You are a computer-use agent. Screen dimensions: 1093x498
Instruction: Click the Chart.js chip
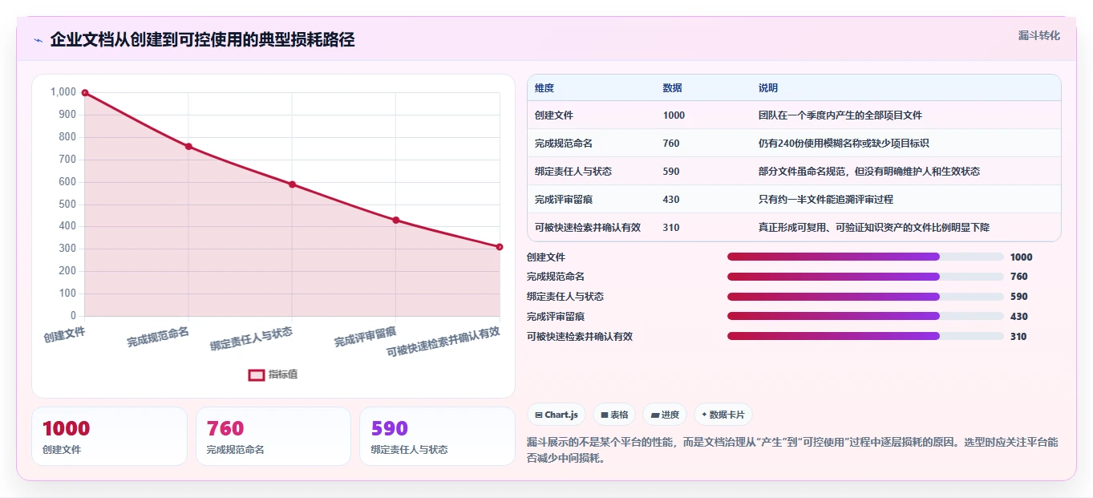coord(557,415)
